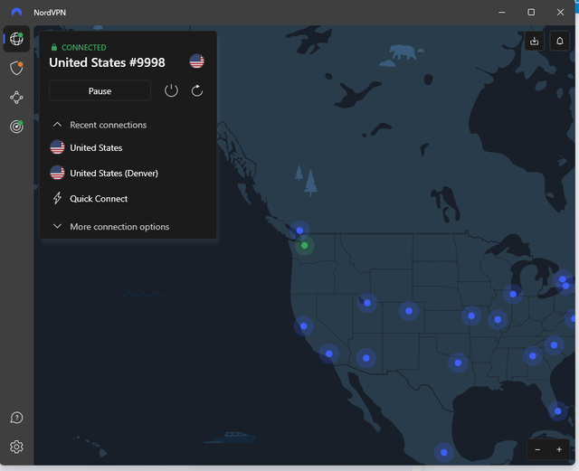Viewport: 579px width, 471px height.
Task: Open the Meshnet icon in sidebar
Action: 16,98
